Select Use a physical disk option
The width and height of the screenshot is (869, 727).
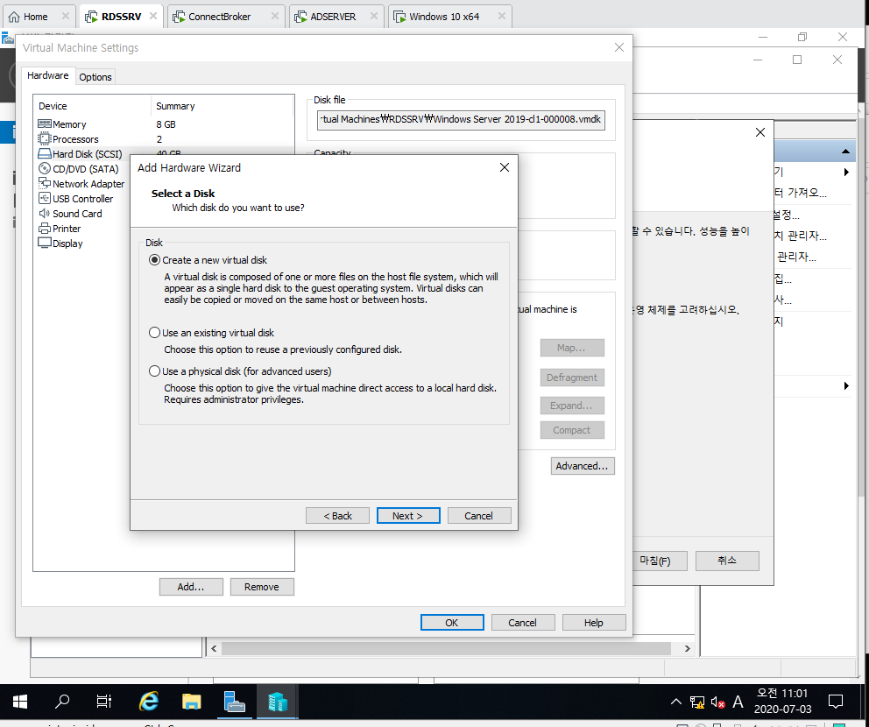(x=155, y=371)
